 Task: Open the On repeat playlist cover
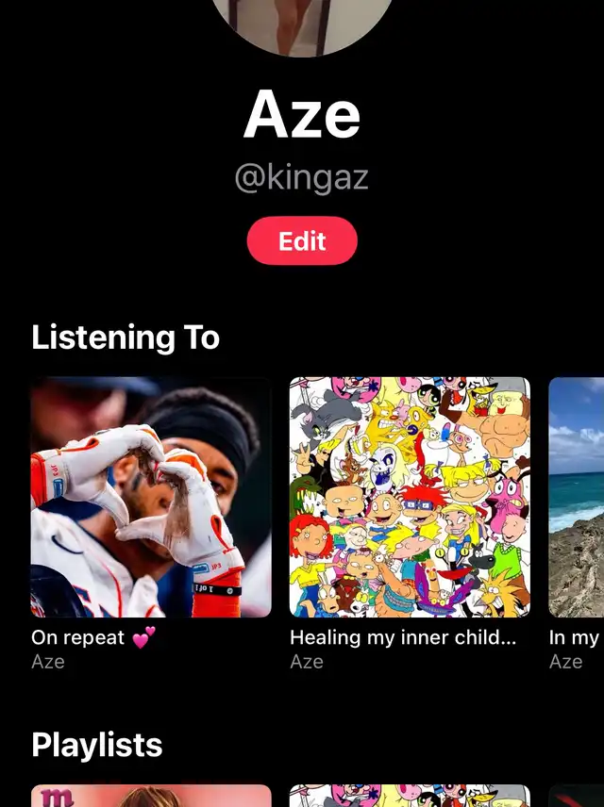click(151, 497)
